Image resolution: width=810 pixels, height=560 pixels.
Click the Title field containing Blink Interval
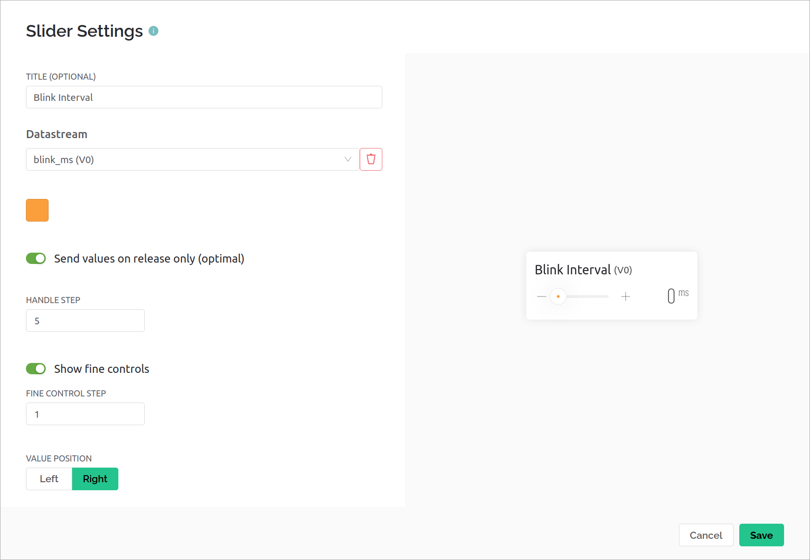pyautogui.click(x=204, y=97)
